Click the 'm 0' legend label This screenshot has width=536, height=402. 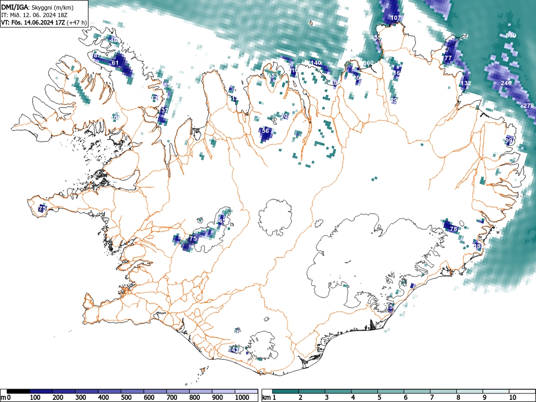pos(6,398)
